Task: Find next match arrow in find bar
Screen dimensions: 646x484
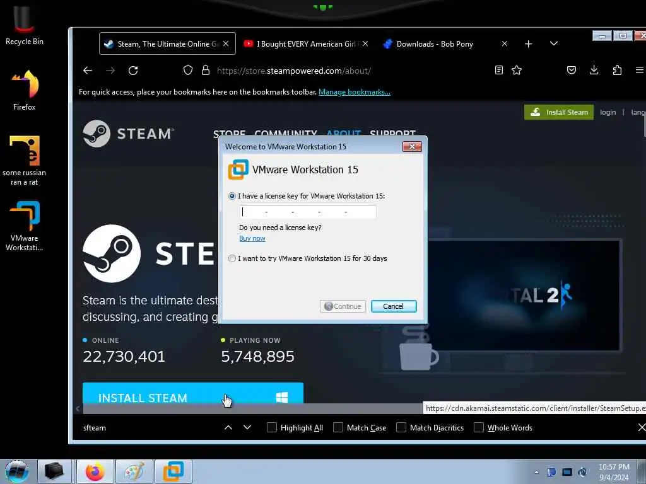Action: (x=247, y=428)
